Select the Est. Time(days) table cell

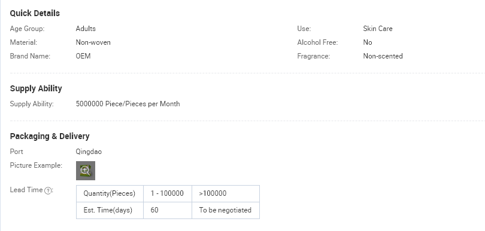coord(110,210)
